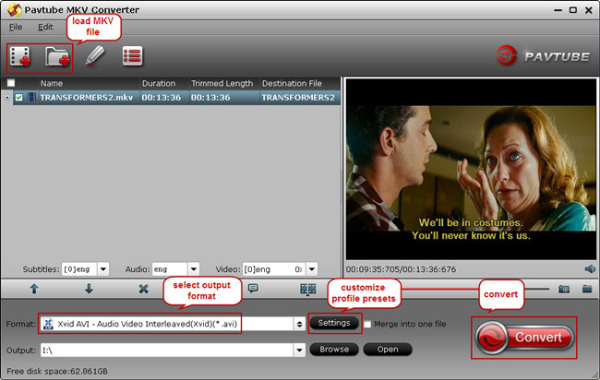The width and height of the screenshot is (600, 380).
Task: Move selected item up with arrow
Action: [34, 289]
